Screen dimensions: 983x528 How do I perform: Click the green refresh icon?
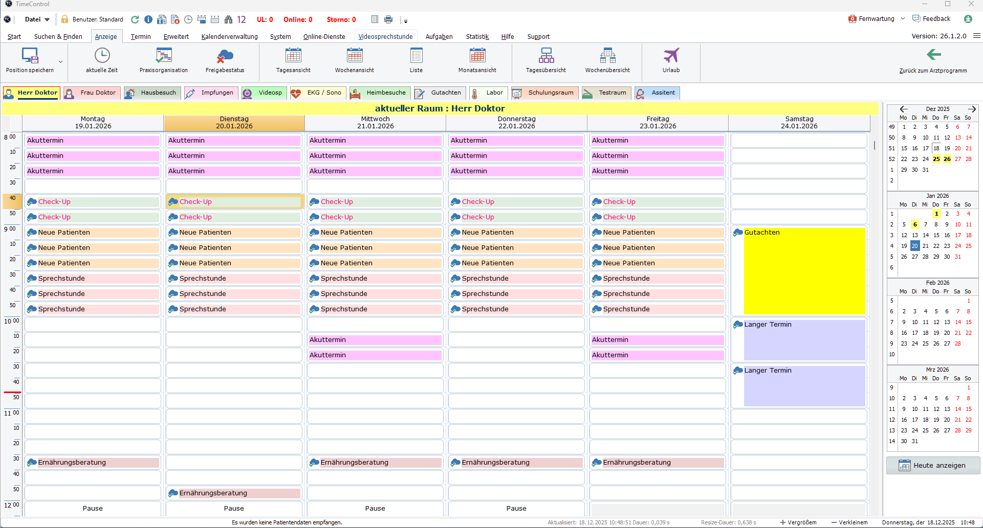click(x=135, y=19)
